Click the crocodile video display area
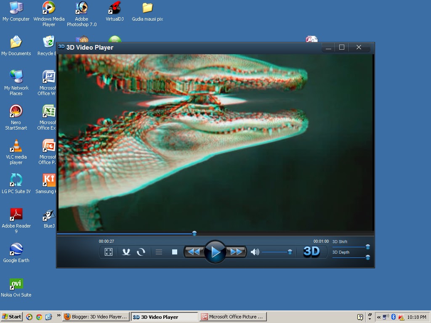Viewport: 431px width, 323px height. click(x=216, y=143)
